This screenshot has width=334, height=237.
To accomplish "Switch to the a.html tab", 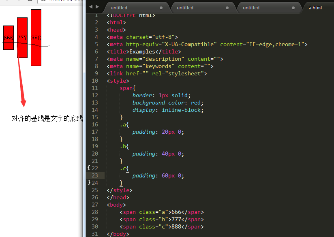I will 315,8.
